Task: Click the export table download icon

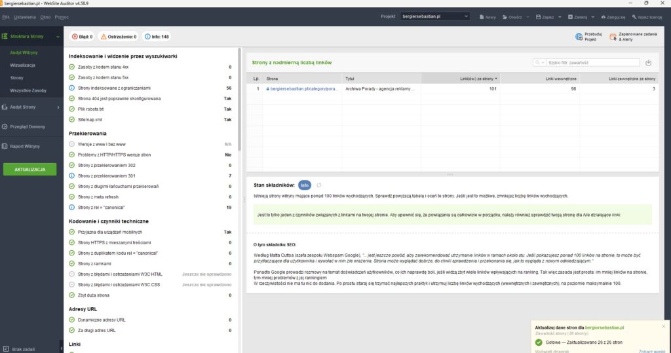Action: (x=648, y=62)
